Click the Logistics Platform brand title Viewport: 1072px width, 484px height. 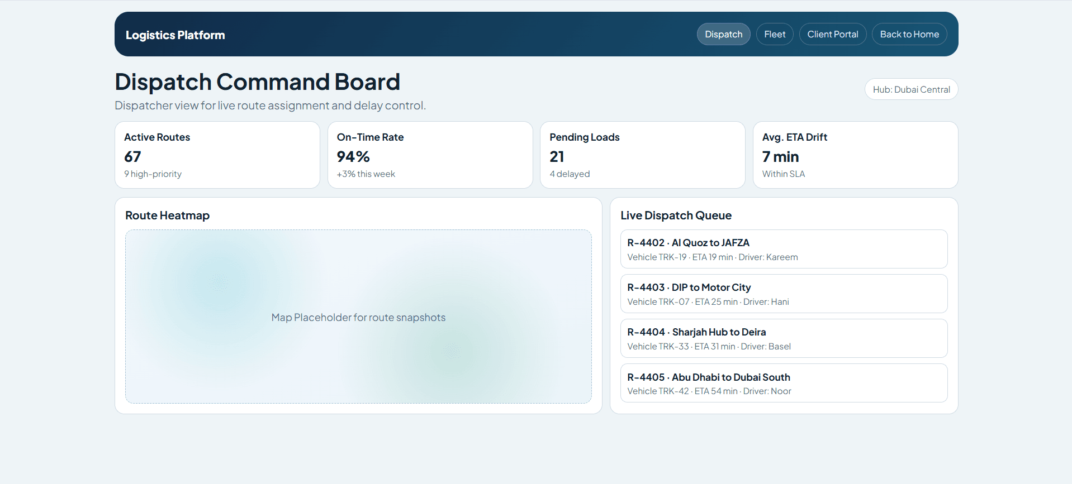(x=175, y=35)
